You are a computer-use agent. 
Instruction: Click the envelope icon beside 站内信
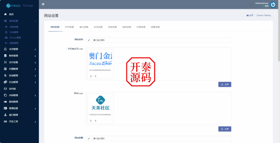tap(5, 88)
